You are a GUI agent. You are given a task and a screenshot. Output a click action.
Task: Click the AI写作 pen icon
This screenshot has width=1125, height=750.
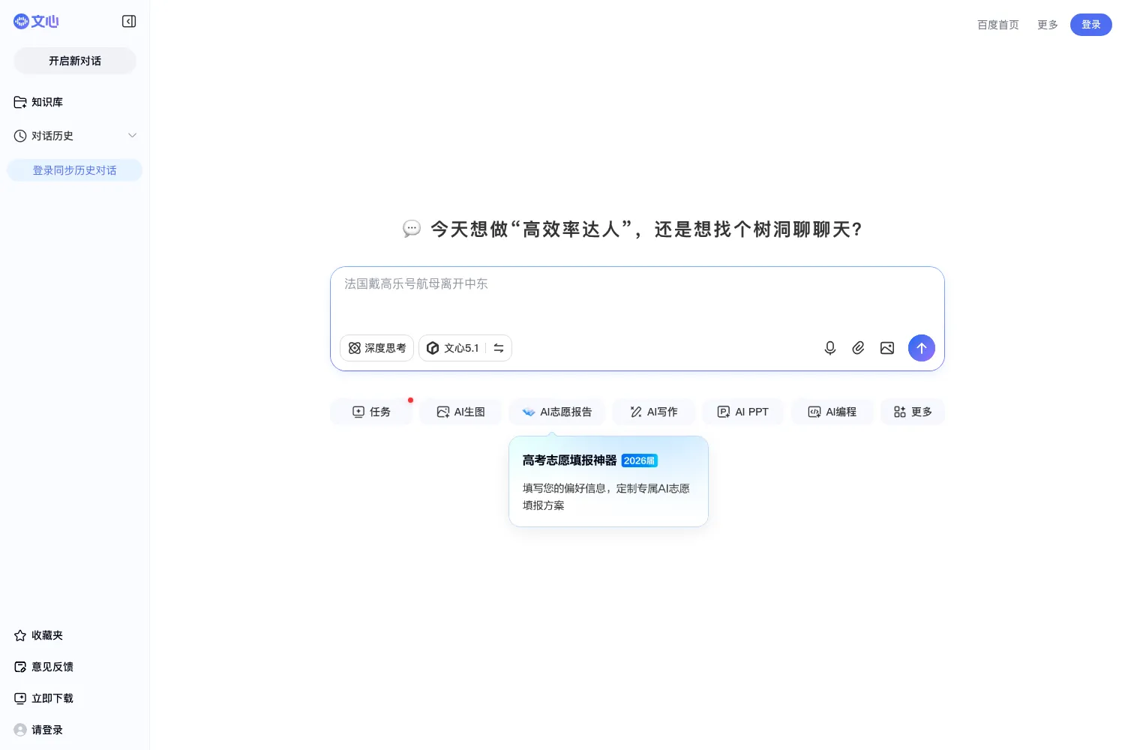click(x=636, y=412)
